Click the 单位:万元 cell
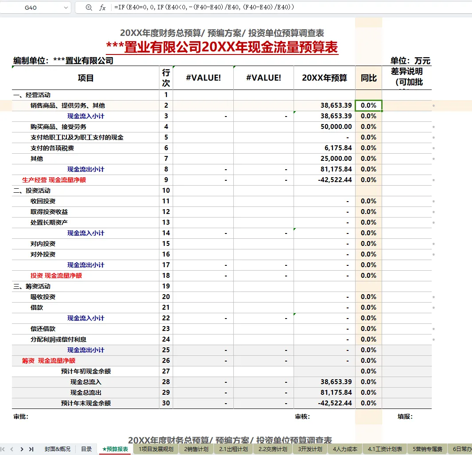This screenshot has height=455, width=472. (x=410, y=61)
